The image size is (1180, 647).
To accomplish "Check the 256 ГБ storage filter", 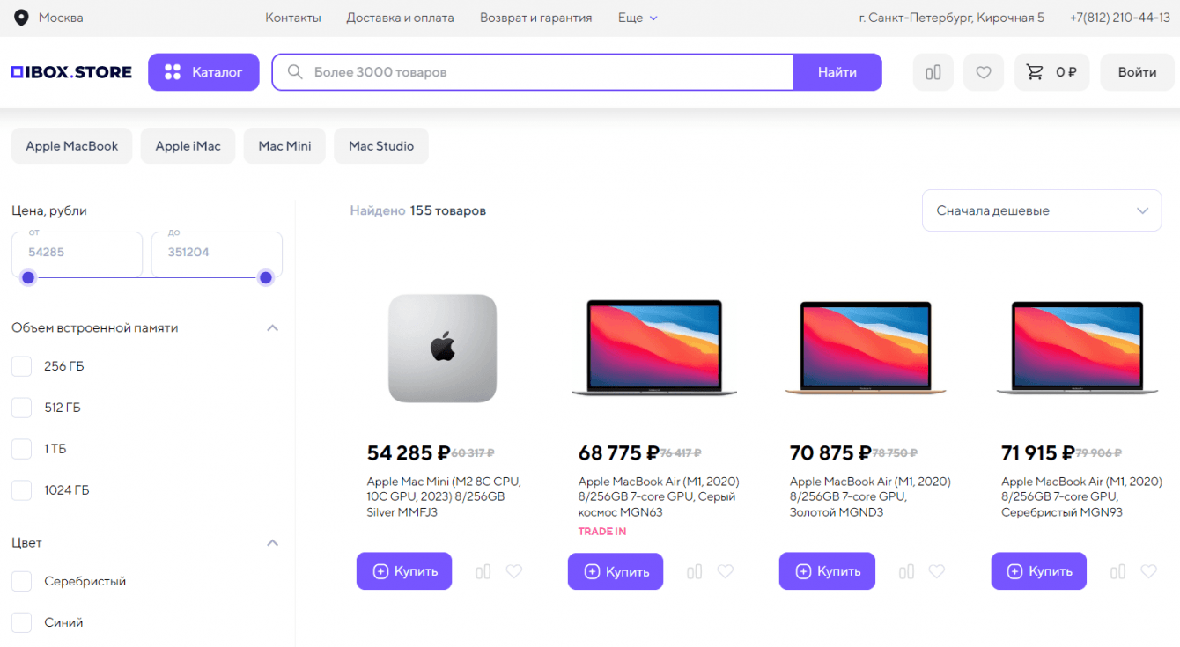I will 22,366.
